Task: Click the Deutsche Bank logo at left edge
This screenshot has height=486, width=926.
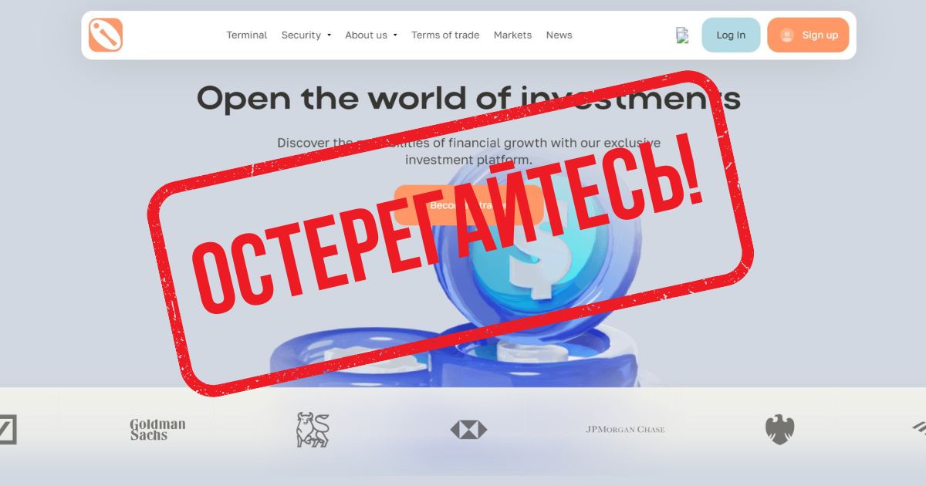Action: [8, 430]
